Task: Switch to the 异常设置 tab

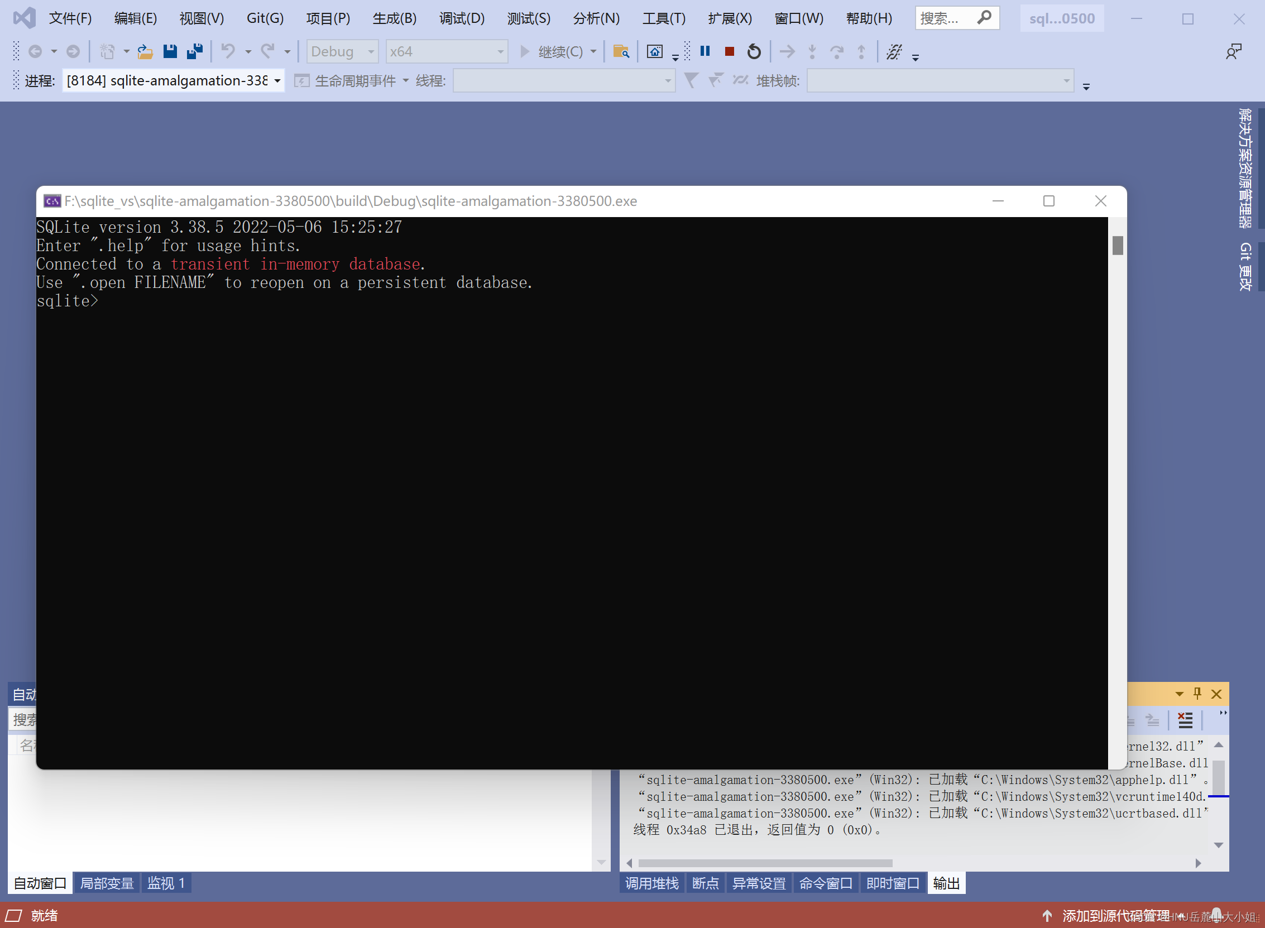Action: [759, 883]
